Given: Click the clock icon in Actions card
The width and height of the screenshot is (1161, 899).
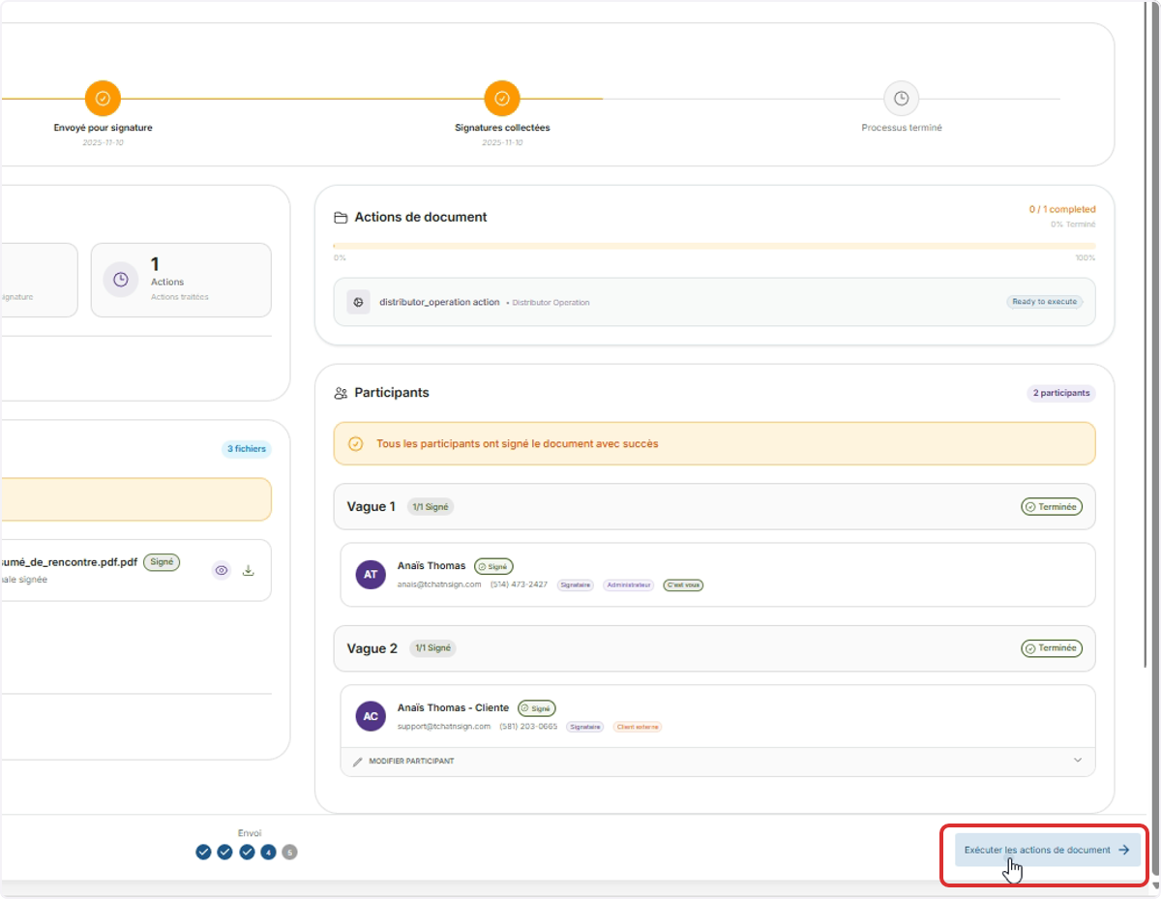Looking at the screenshot, I should tap(121, 280).
